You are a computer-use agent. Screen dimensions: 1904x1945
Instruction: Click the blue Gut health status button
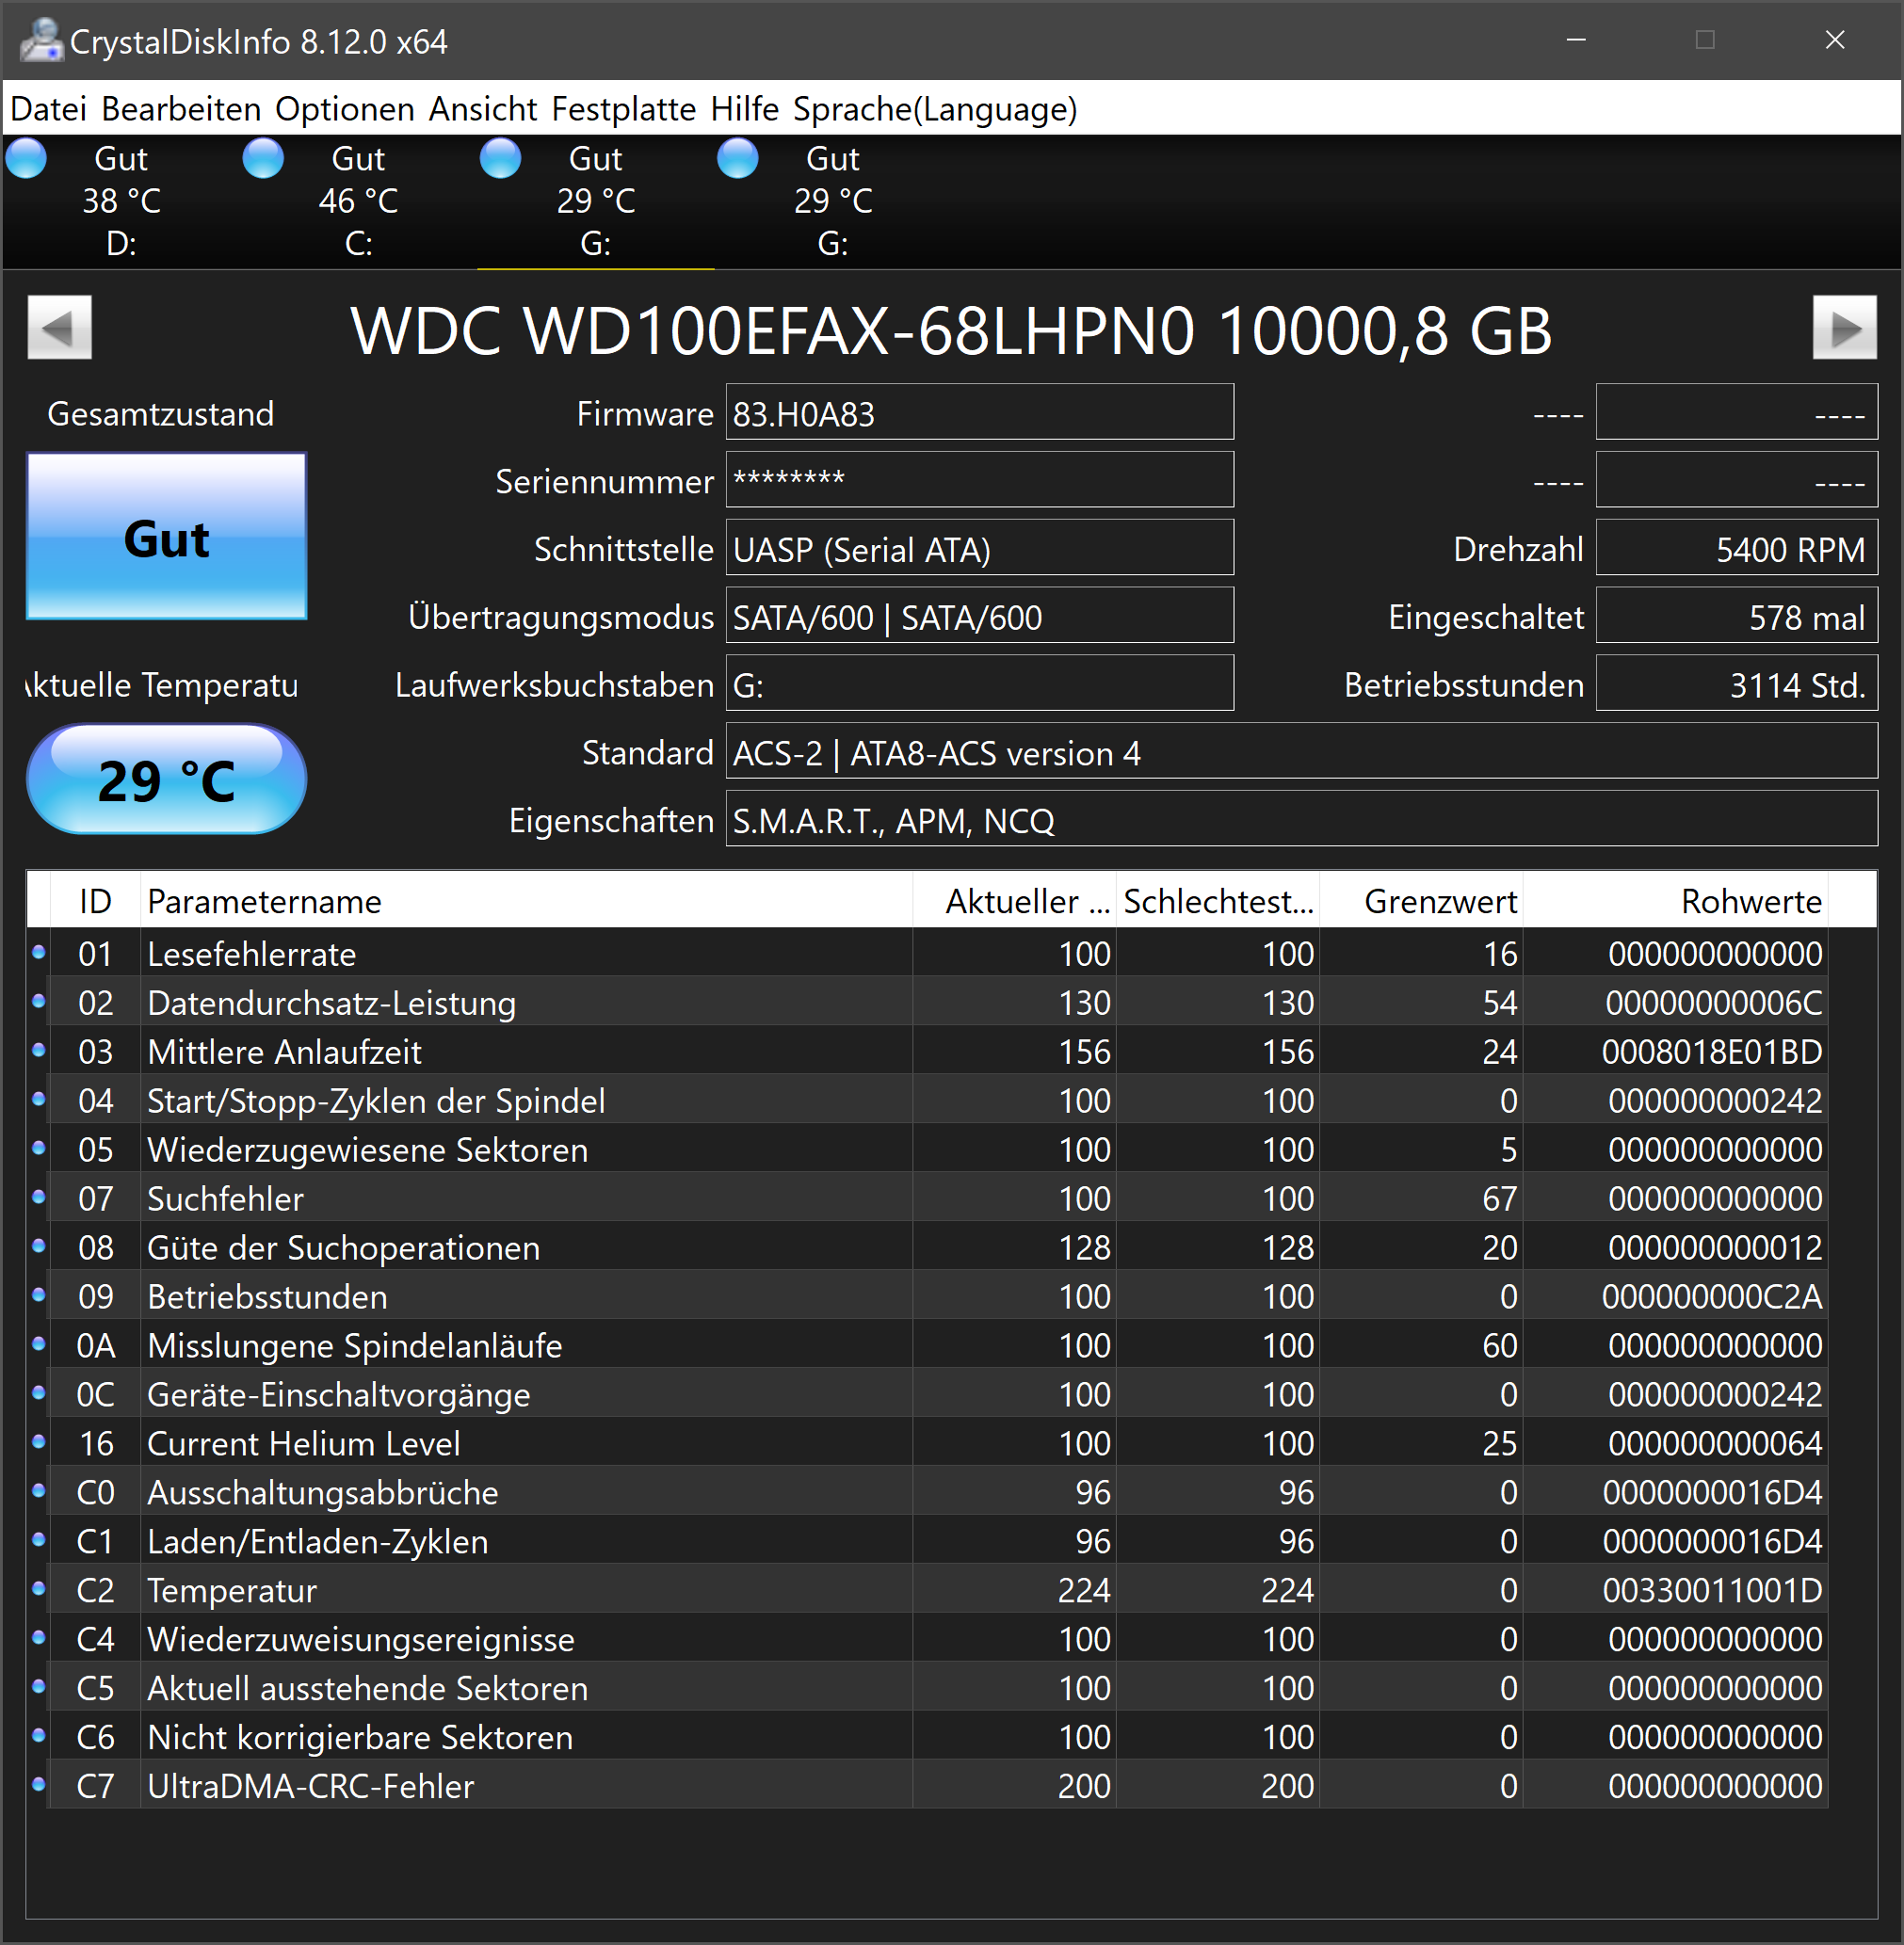click(166, 537)
